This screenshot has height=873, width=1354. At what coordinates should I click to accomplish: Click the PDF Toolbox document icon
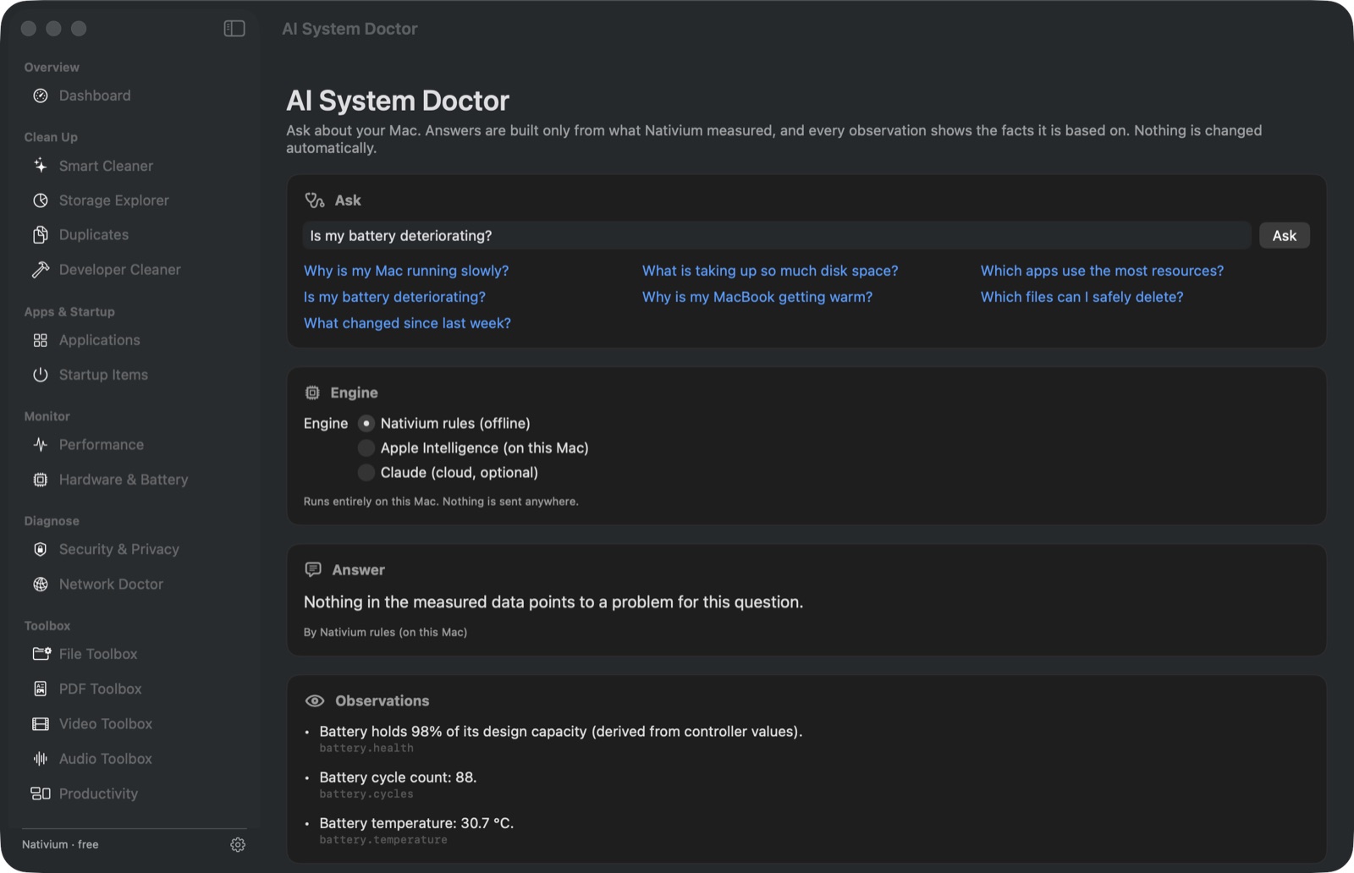coord(41,689)
